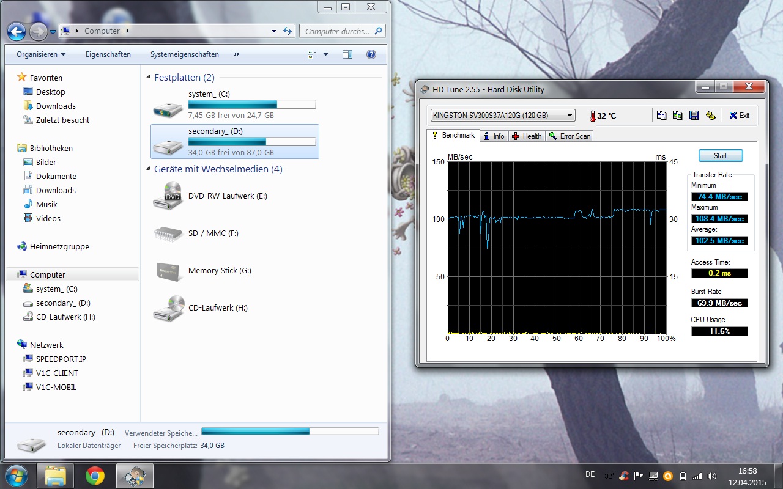
Task: Switch to the Error Scan tab
Action: [570, 136]
